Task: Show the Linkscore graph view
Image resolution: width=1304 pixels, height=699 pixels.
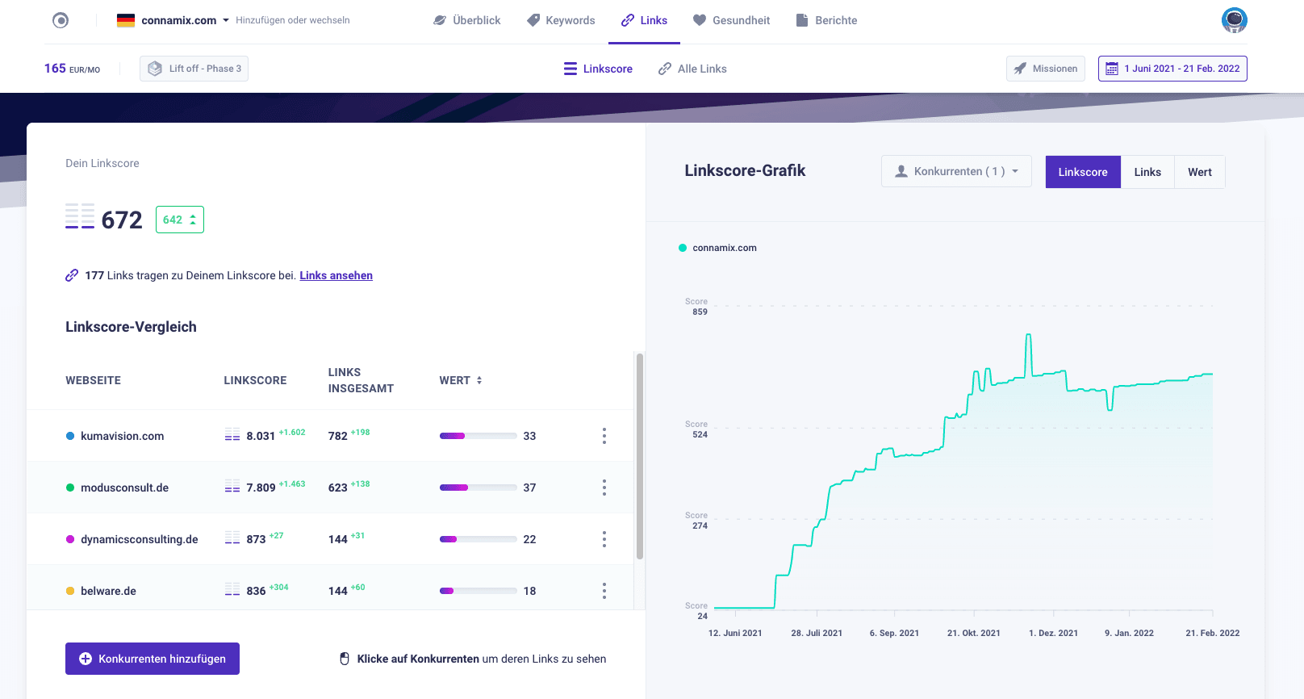Action: pyautogui.click(x=1083, y=172)
